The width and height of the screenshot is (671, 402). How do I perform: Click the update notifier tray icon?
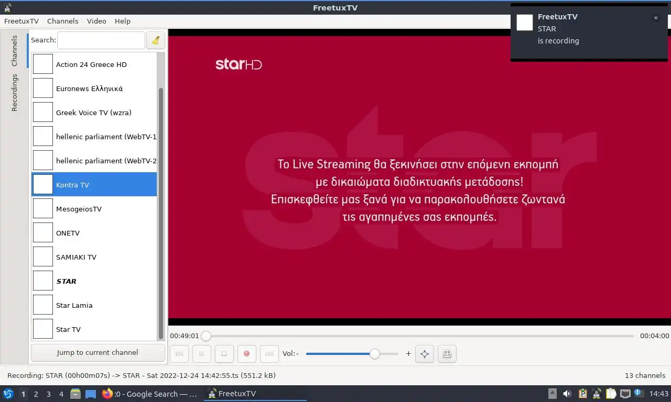tap(638, 393)
